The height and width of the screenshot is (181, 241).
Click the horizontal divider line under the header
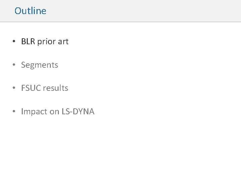[120, 22]
